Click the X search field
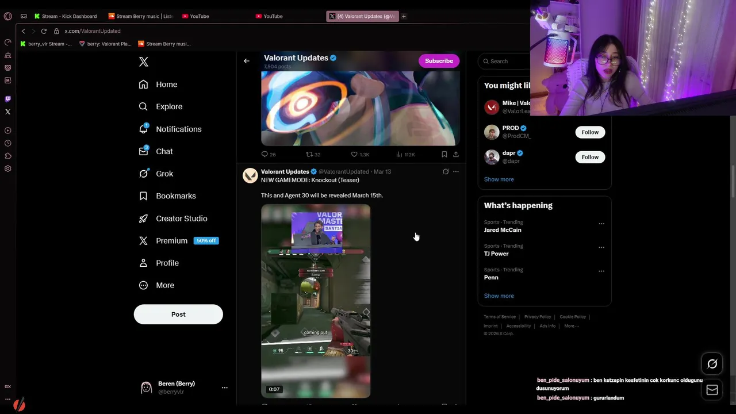 point(506,61)
